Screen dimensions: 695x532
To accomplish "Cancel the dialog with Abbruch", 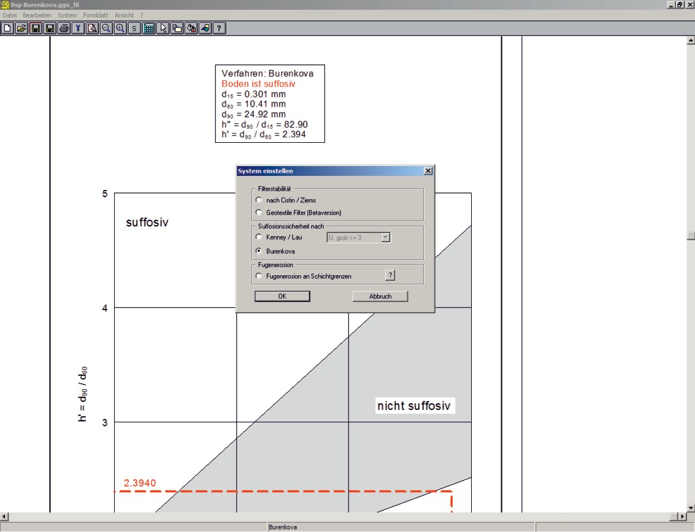I will 380,297.
